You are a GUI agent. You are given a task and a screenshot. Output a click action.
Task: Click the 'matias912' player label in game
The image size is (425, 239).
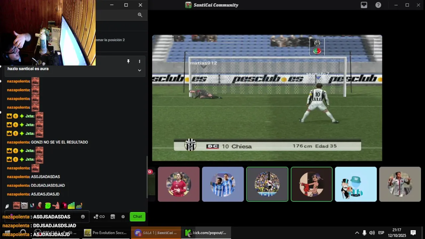(203, 63)
